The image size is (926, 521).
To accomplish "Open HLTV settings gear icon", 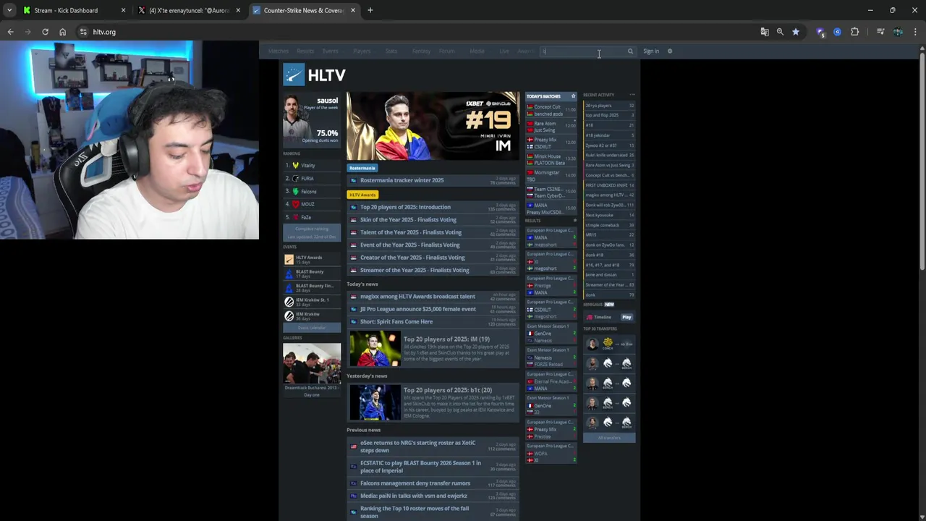I will [670, 51].
